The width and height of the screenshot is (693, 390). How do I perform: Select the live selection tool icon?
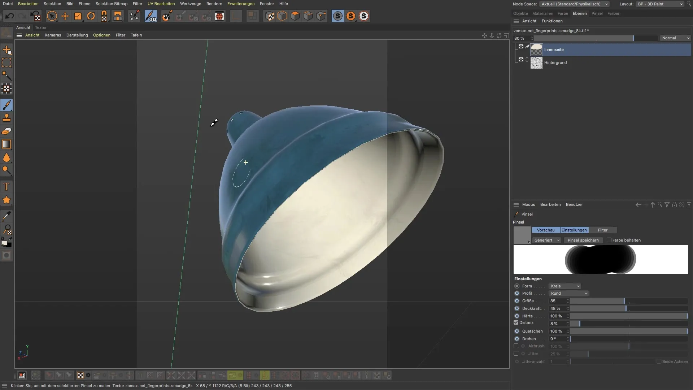(x=52, y=16)
